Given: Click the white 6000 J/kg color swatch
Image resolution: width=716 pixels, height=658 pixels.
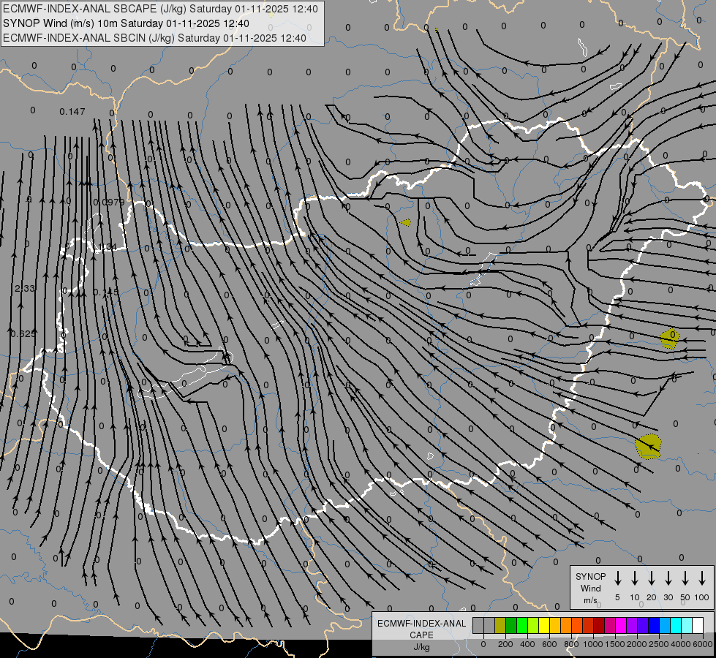Looking at the screenshot, I should [x=698, y=625].
